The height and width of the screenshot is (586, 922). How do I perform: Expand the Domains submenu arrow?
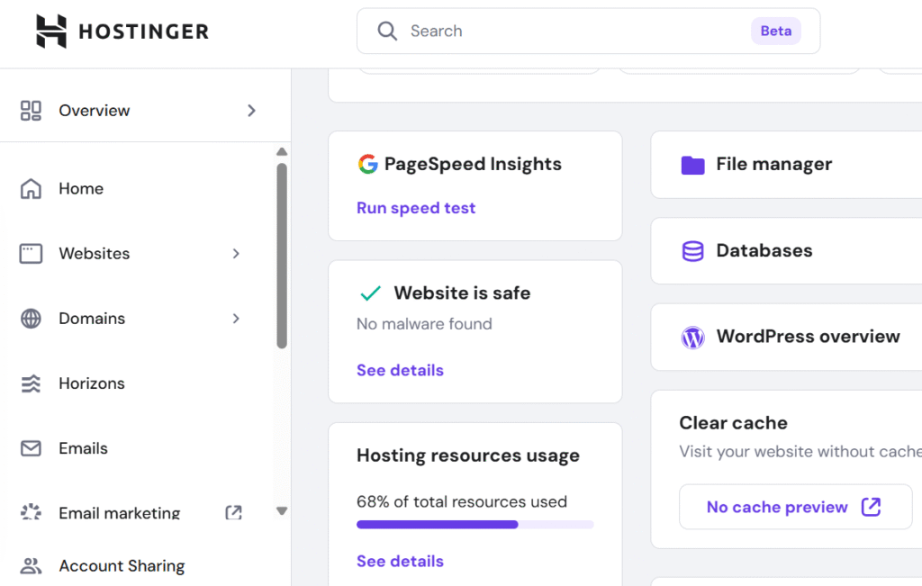click(236, 319)
